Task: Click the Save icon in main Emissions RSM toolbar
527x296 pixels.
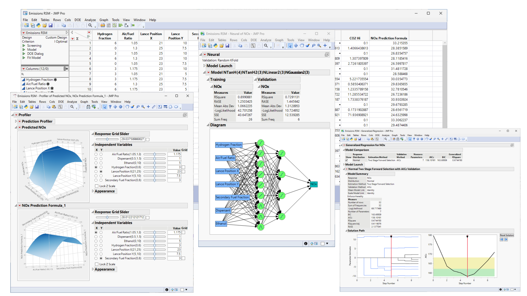Action: pyautogui.click(x=51, y=25)
